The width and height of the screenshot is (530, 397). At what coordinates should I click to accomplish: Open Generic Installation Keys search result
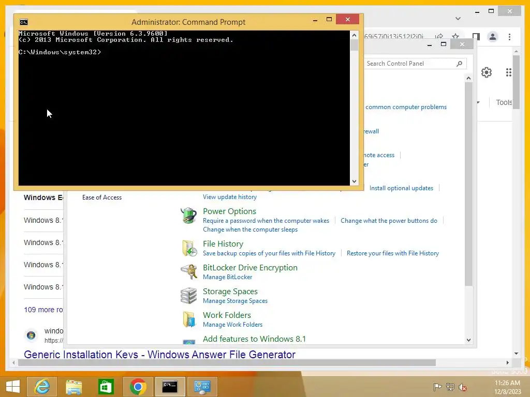(159, 355)
